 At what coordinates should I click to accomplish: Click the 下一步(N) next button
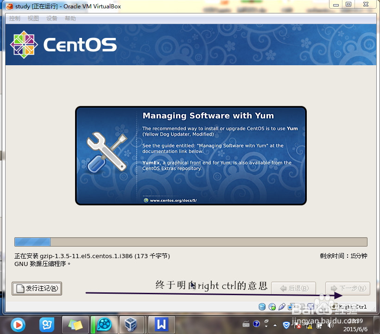coord(348,288)
